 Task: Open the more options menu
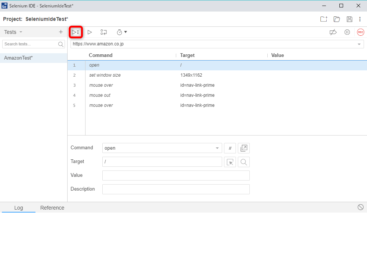(360, 19)
